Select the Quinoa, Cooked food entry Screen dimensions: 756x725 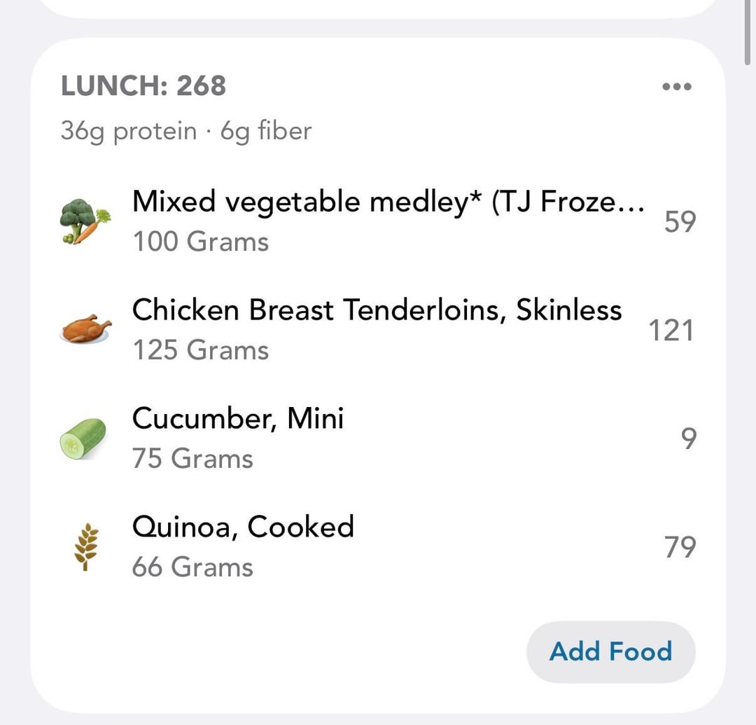click(243, 527)
